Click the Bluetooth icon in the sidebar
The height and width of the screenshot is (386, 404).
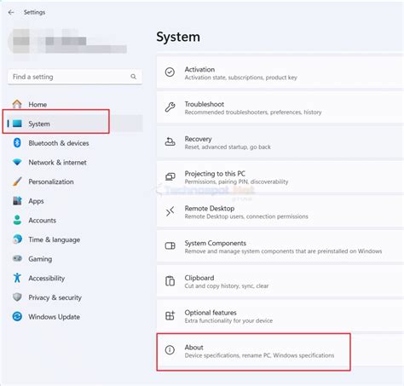(x=17, y=143)
